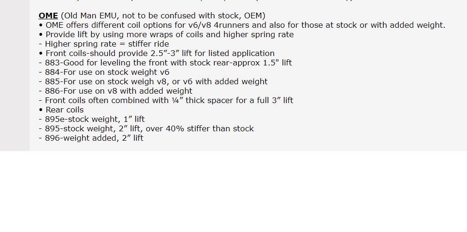The width and height of the screenshot is (467, 232).
Task: Click the 883 leveling coil line
Action: point(165,63)
